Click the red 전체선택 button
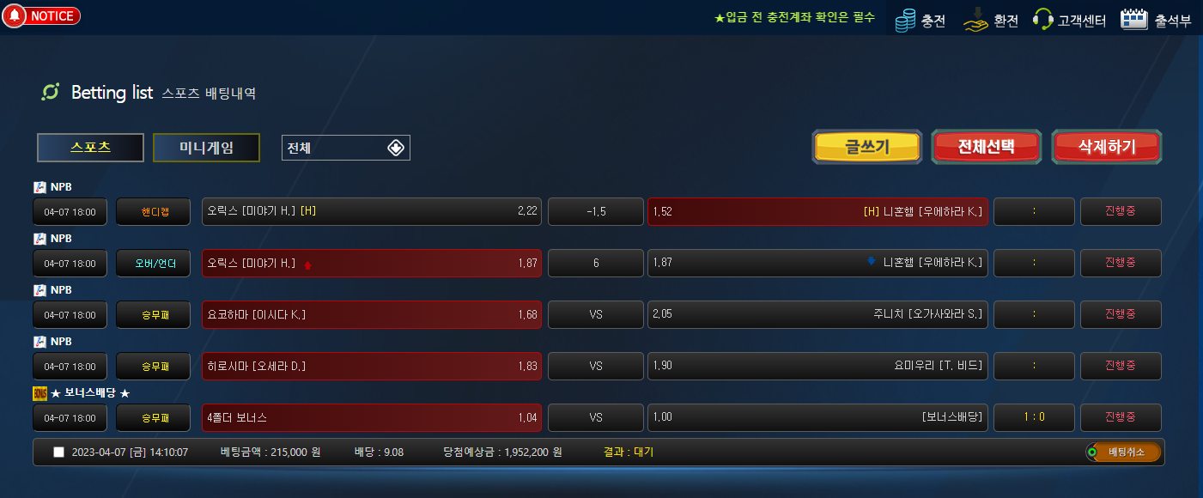The height and width of the screenshot is (498, 1203). point(987,147)
